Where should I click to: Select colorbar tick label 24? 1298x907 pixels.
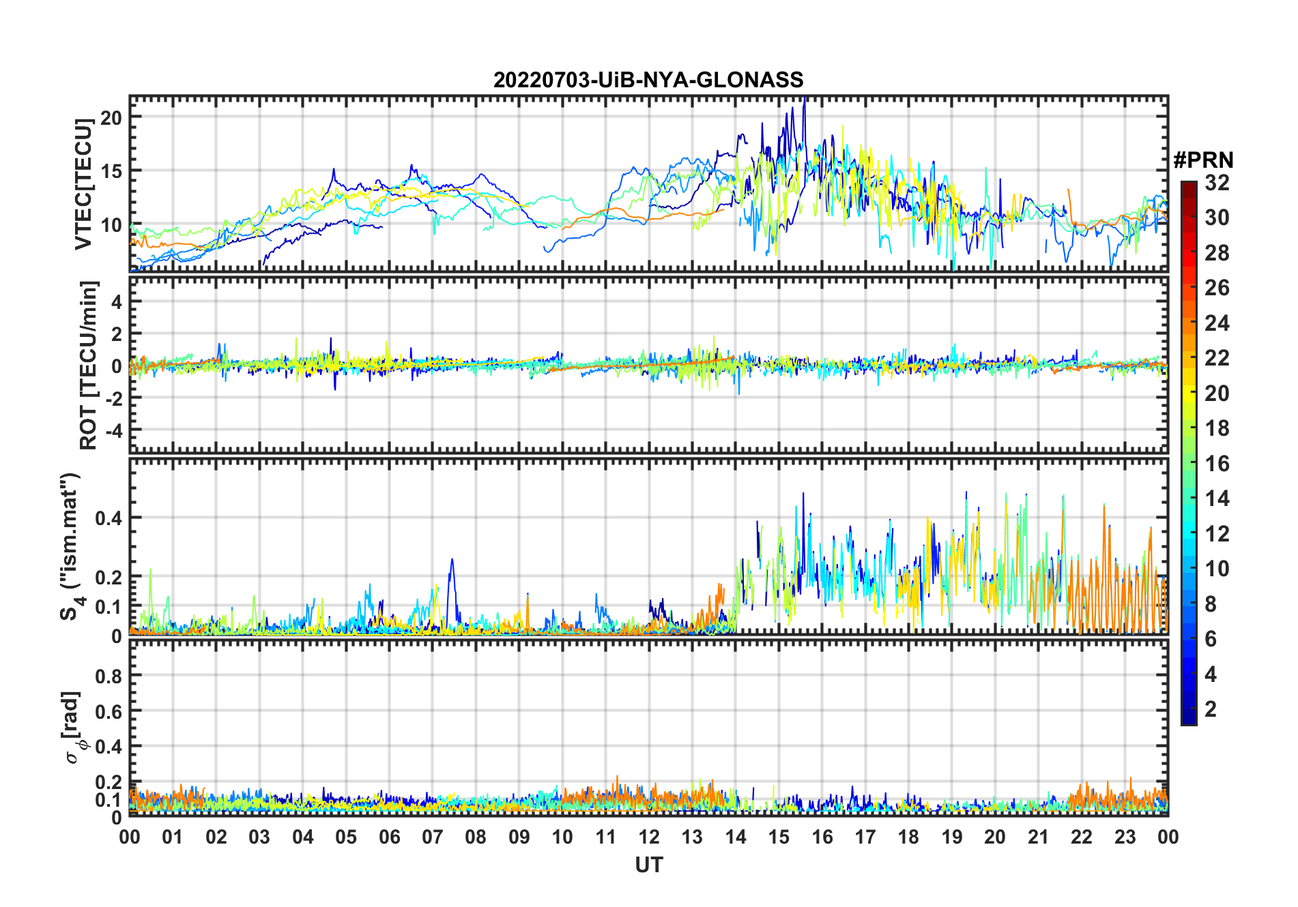(1217, 323)
